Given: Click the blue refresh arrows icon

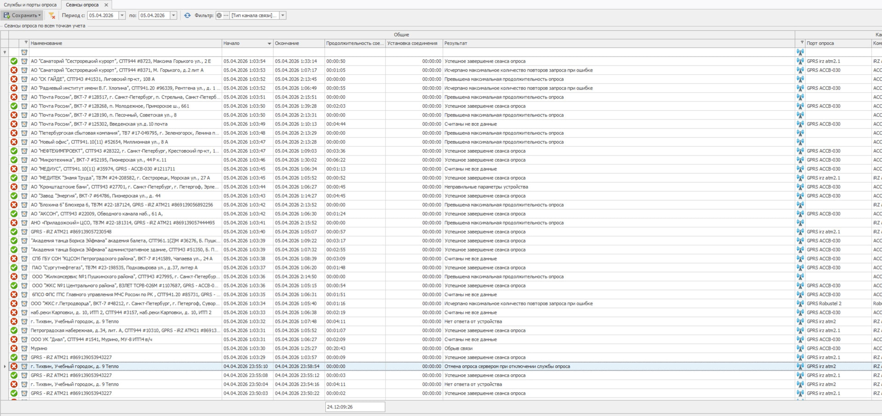Looking at the screenshot, I should coord(187,16).
